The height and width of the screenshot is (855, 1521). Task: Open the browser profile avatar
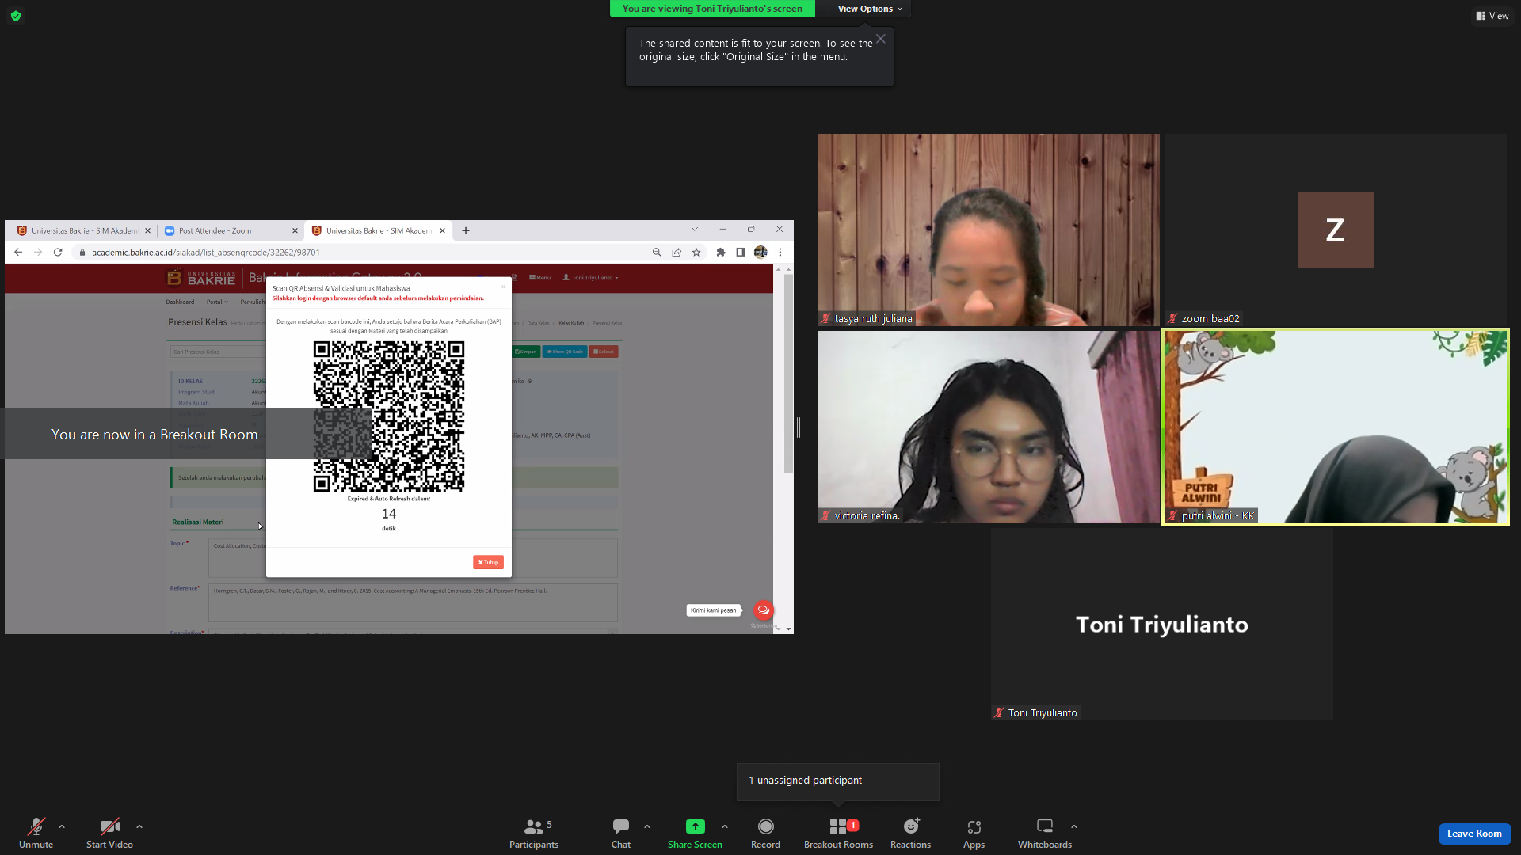(760, 253)
